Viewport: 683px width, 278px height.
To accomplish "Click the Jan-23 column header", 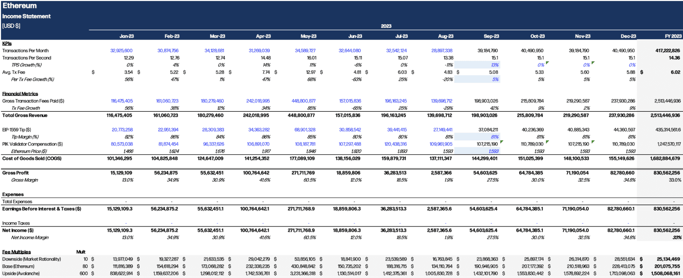I will pos(126,36).
